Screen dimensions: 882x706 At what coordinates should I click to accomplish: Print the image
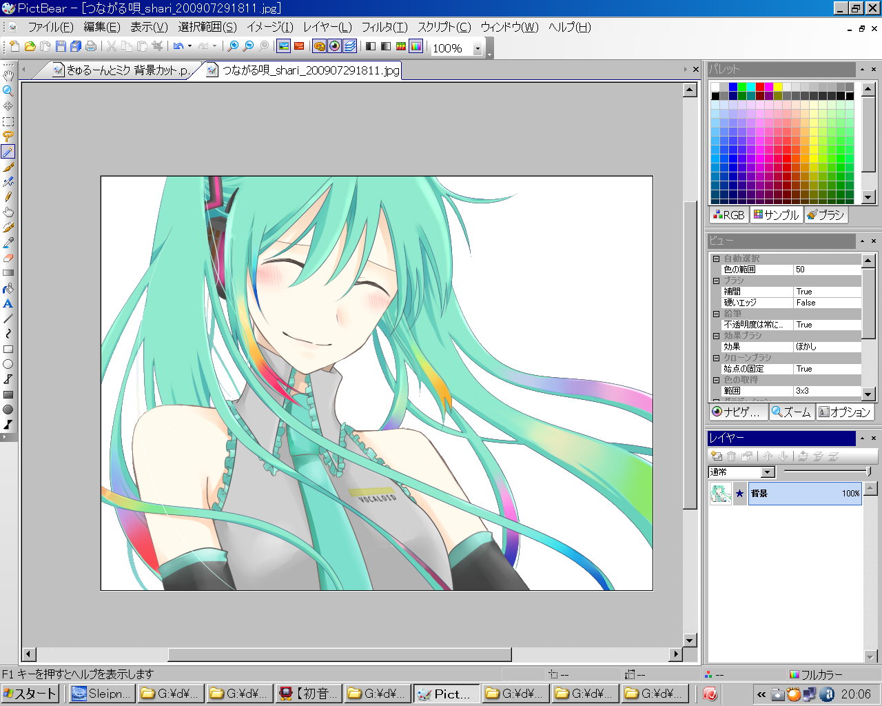pyautogui.click(x=90, y=46)
